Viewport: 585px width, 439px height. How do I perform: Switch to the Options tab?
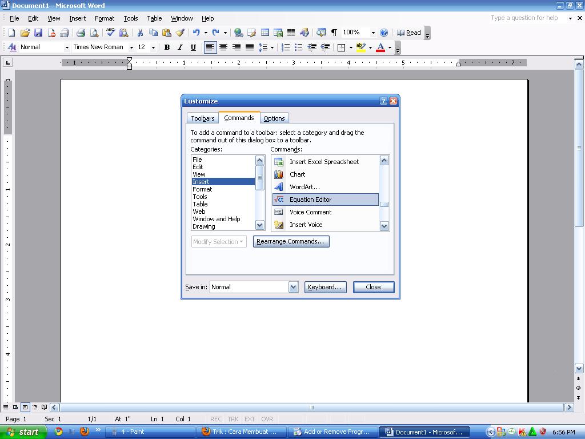(x=274, y=118)
